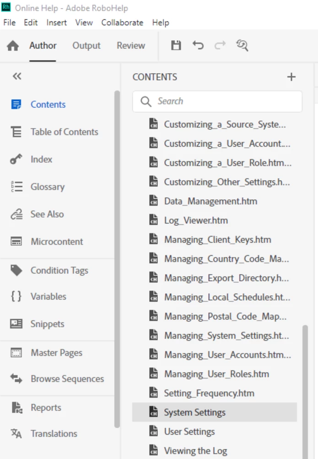The width and height of the screenshot is (318, 459).
Task: Click the Browse Sequences arrows icon
Action: (x=16, y=379)
